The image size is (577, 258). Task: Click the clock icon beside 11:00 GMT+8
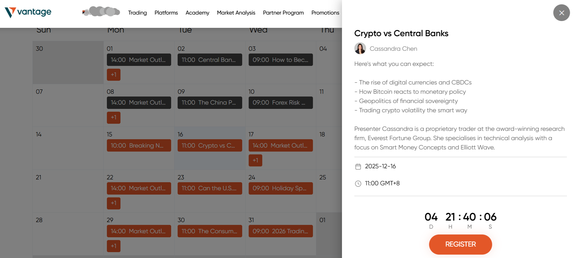pyautogui.click(x=358, y=184)
